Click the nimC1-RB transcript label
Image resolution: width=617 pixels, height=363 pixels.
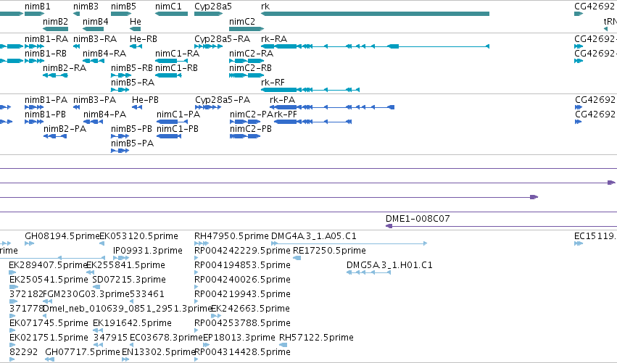click(176, 67)
